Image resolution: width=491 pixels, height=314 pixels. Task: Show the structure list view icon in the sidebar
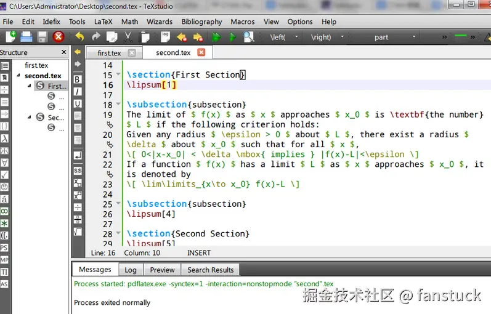point(4,66)
